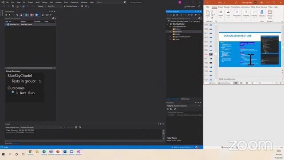Click Add to Source Control in status bar
This screenshot has height=160, width=284.
[x=182, y=147]
